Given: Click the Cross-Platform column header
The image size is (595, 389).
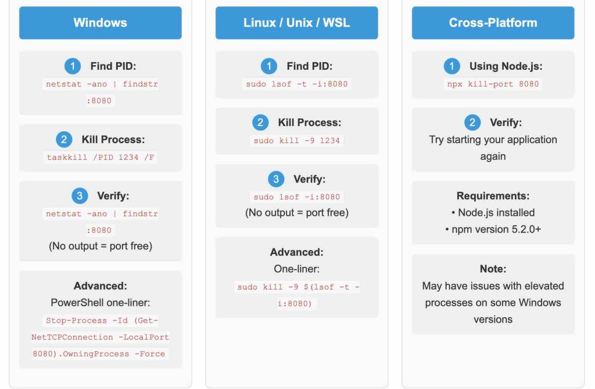Looking at the screenshot, I should pyautogui.click(x=493, y=23).
